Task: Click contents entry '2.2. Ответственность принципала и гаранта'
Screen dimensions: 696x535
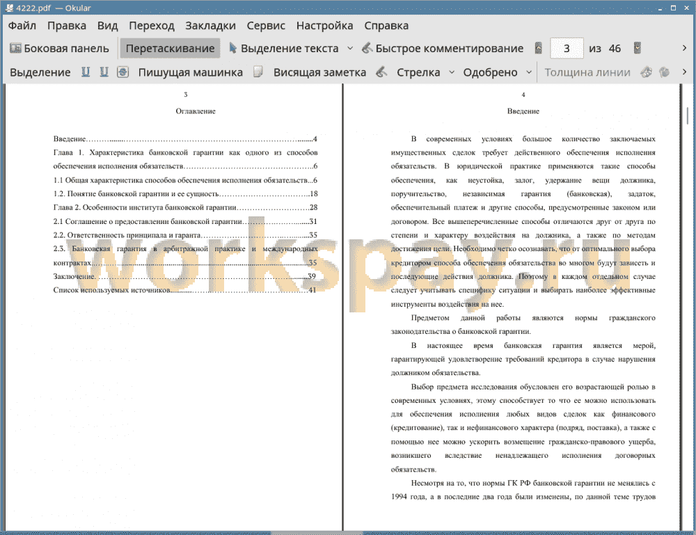Action: 185,235
